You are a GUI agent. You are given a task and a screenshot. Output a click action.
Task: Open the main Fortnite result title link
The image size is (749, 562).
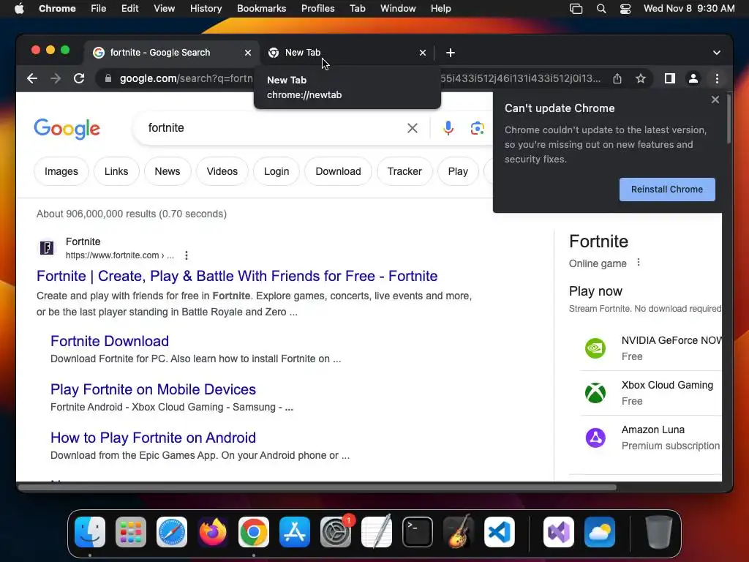(x=237, y=276)
